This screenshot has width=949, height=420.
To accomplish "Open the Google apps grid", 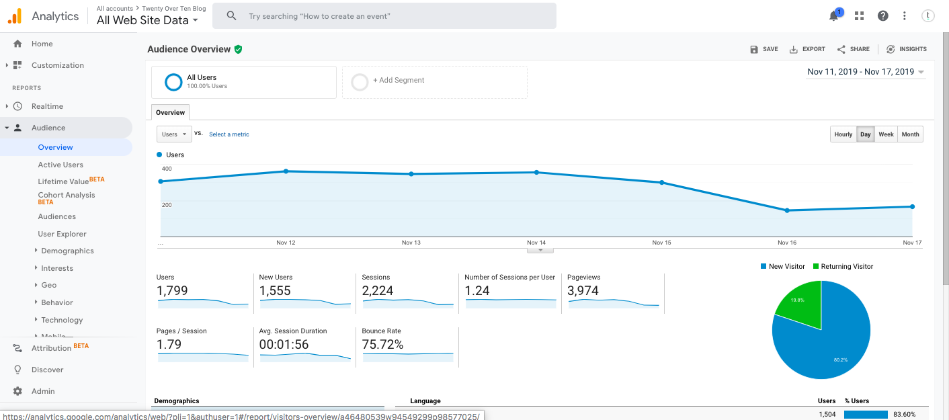I will 858,15.
